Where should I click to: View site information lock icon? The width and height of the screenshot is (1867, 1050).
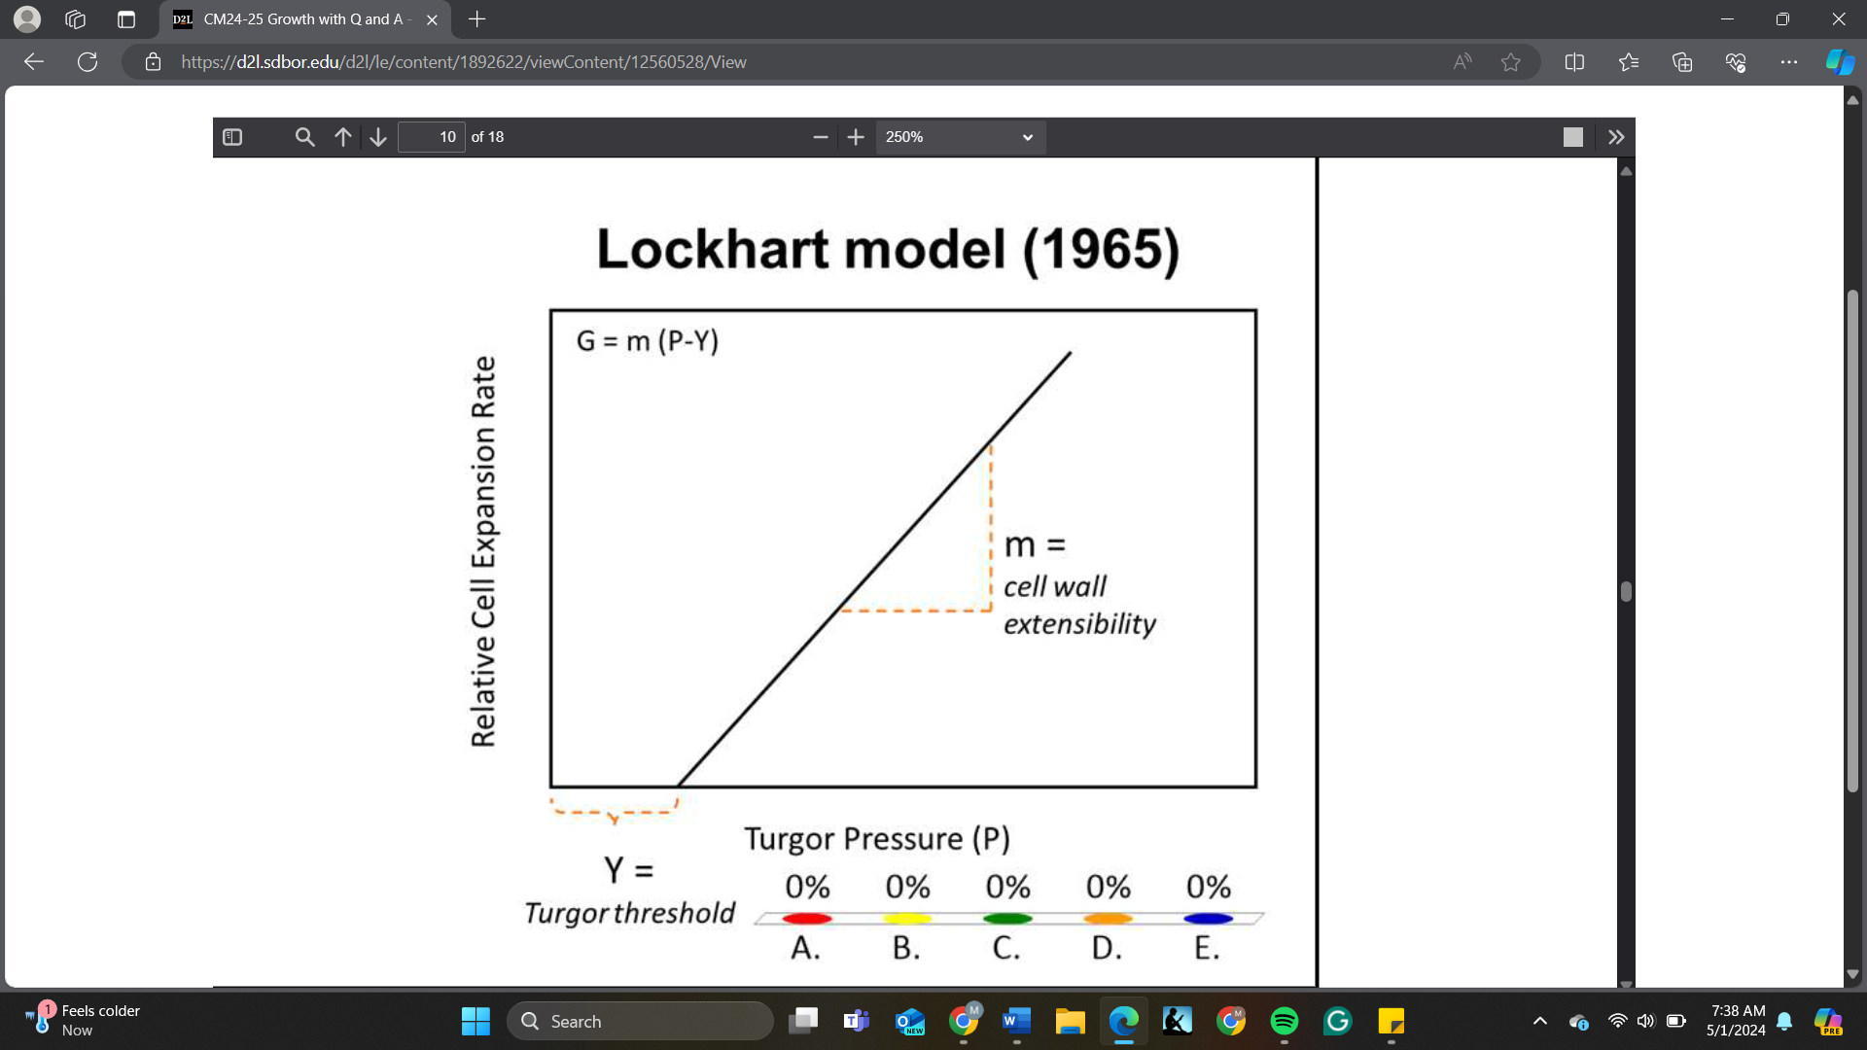153,62
